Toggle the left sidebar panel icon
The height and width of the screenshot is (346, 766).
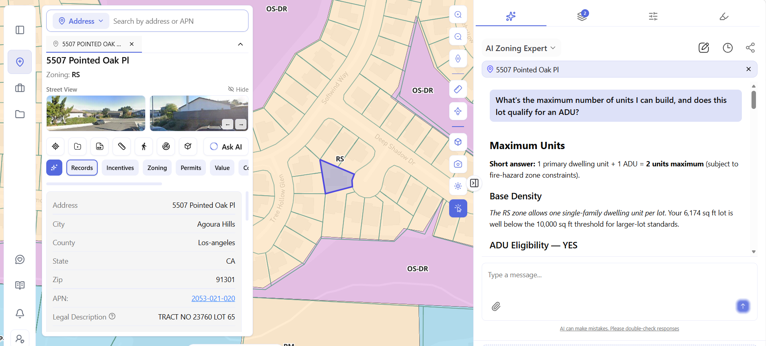point(20,30)
